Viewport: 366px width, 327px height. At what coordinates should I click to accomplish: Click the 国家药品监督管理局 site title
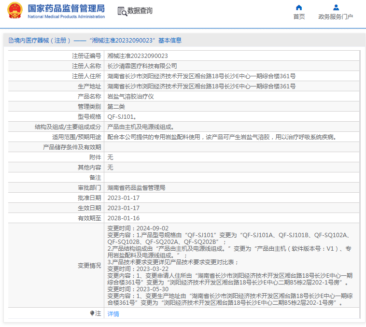tap(66, 8)
